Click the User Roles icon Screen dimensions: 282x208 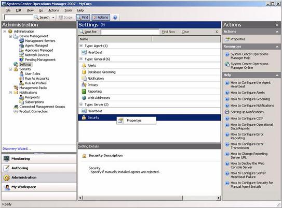coord(22,73)
